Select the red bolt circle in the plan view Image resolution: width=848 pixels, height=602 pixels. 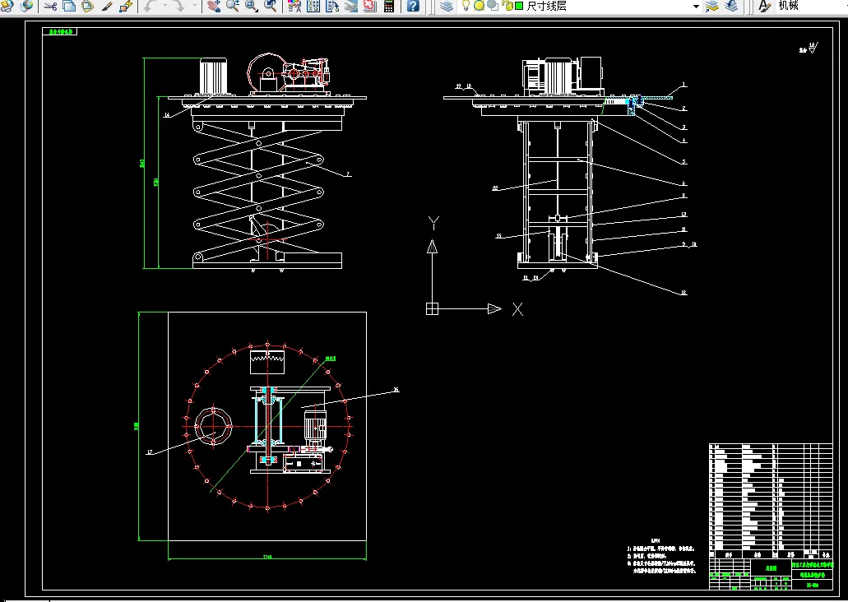point(267,426)
